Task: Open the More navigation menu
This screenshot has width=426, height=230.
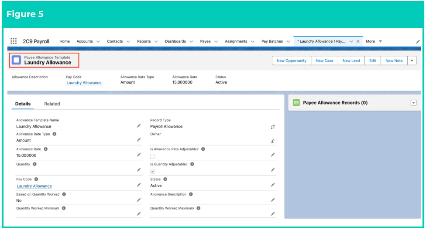Action: 374,41
